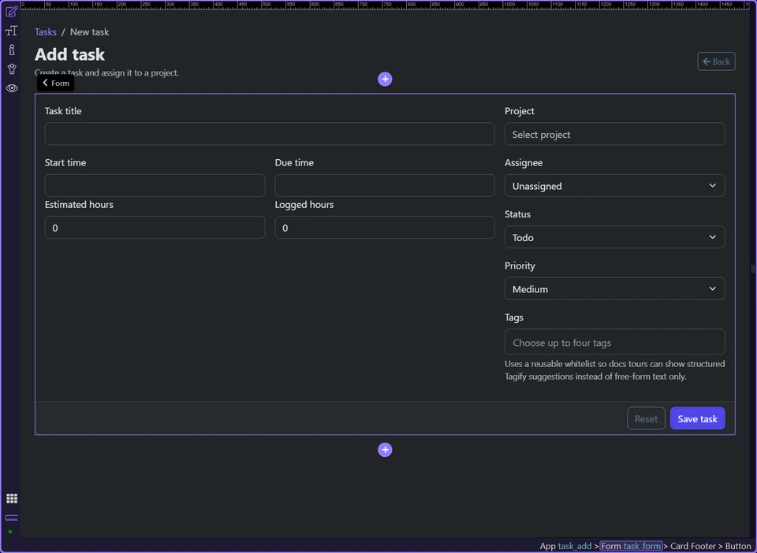
Task: Expand the Status dropdown set to Todo
Action: pos(614,237)
